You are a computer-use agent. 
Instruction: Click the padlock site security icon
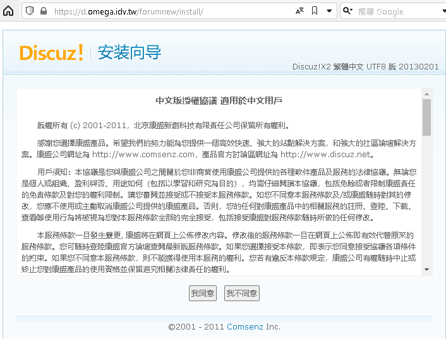click(x=43, y=11)
